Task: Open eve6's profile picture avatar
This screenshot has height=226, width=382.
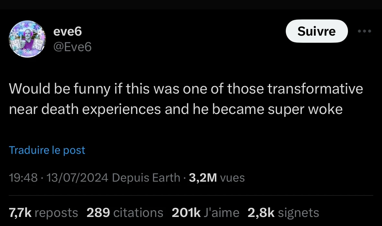Action: click(x=27, y=39)
